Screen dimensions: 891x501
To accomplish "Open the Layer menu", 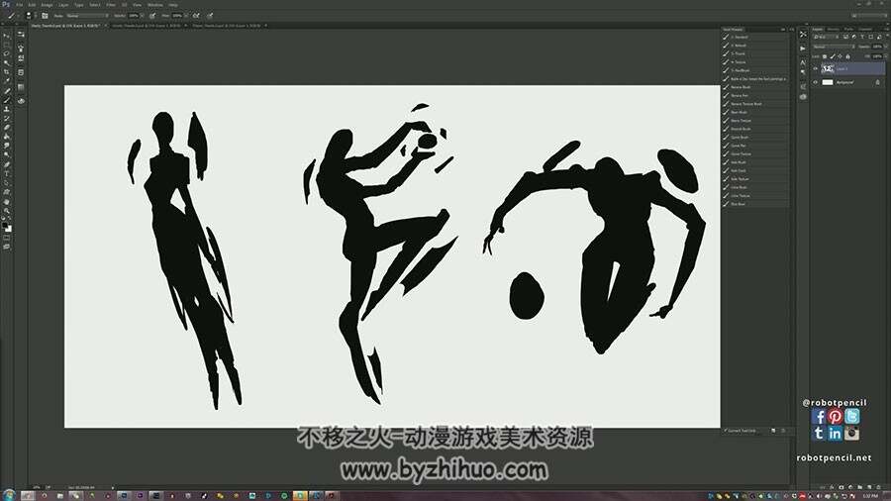I will [x=63, y=5].
